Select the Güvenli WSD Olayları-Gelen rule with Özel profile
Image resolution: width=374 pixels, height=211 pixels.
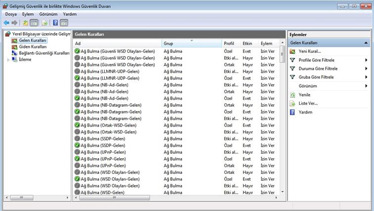(x=176, y=51)
